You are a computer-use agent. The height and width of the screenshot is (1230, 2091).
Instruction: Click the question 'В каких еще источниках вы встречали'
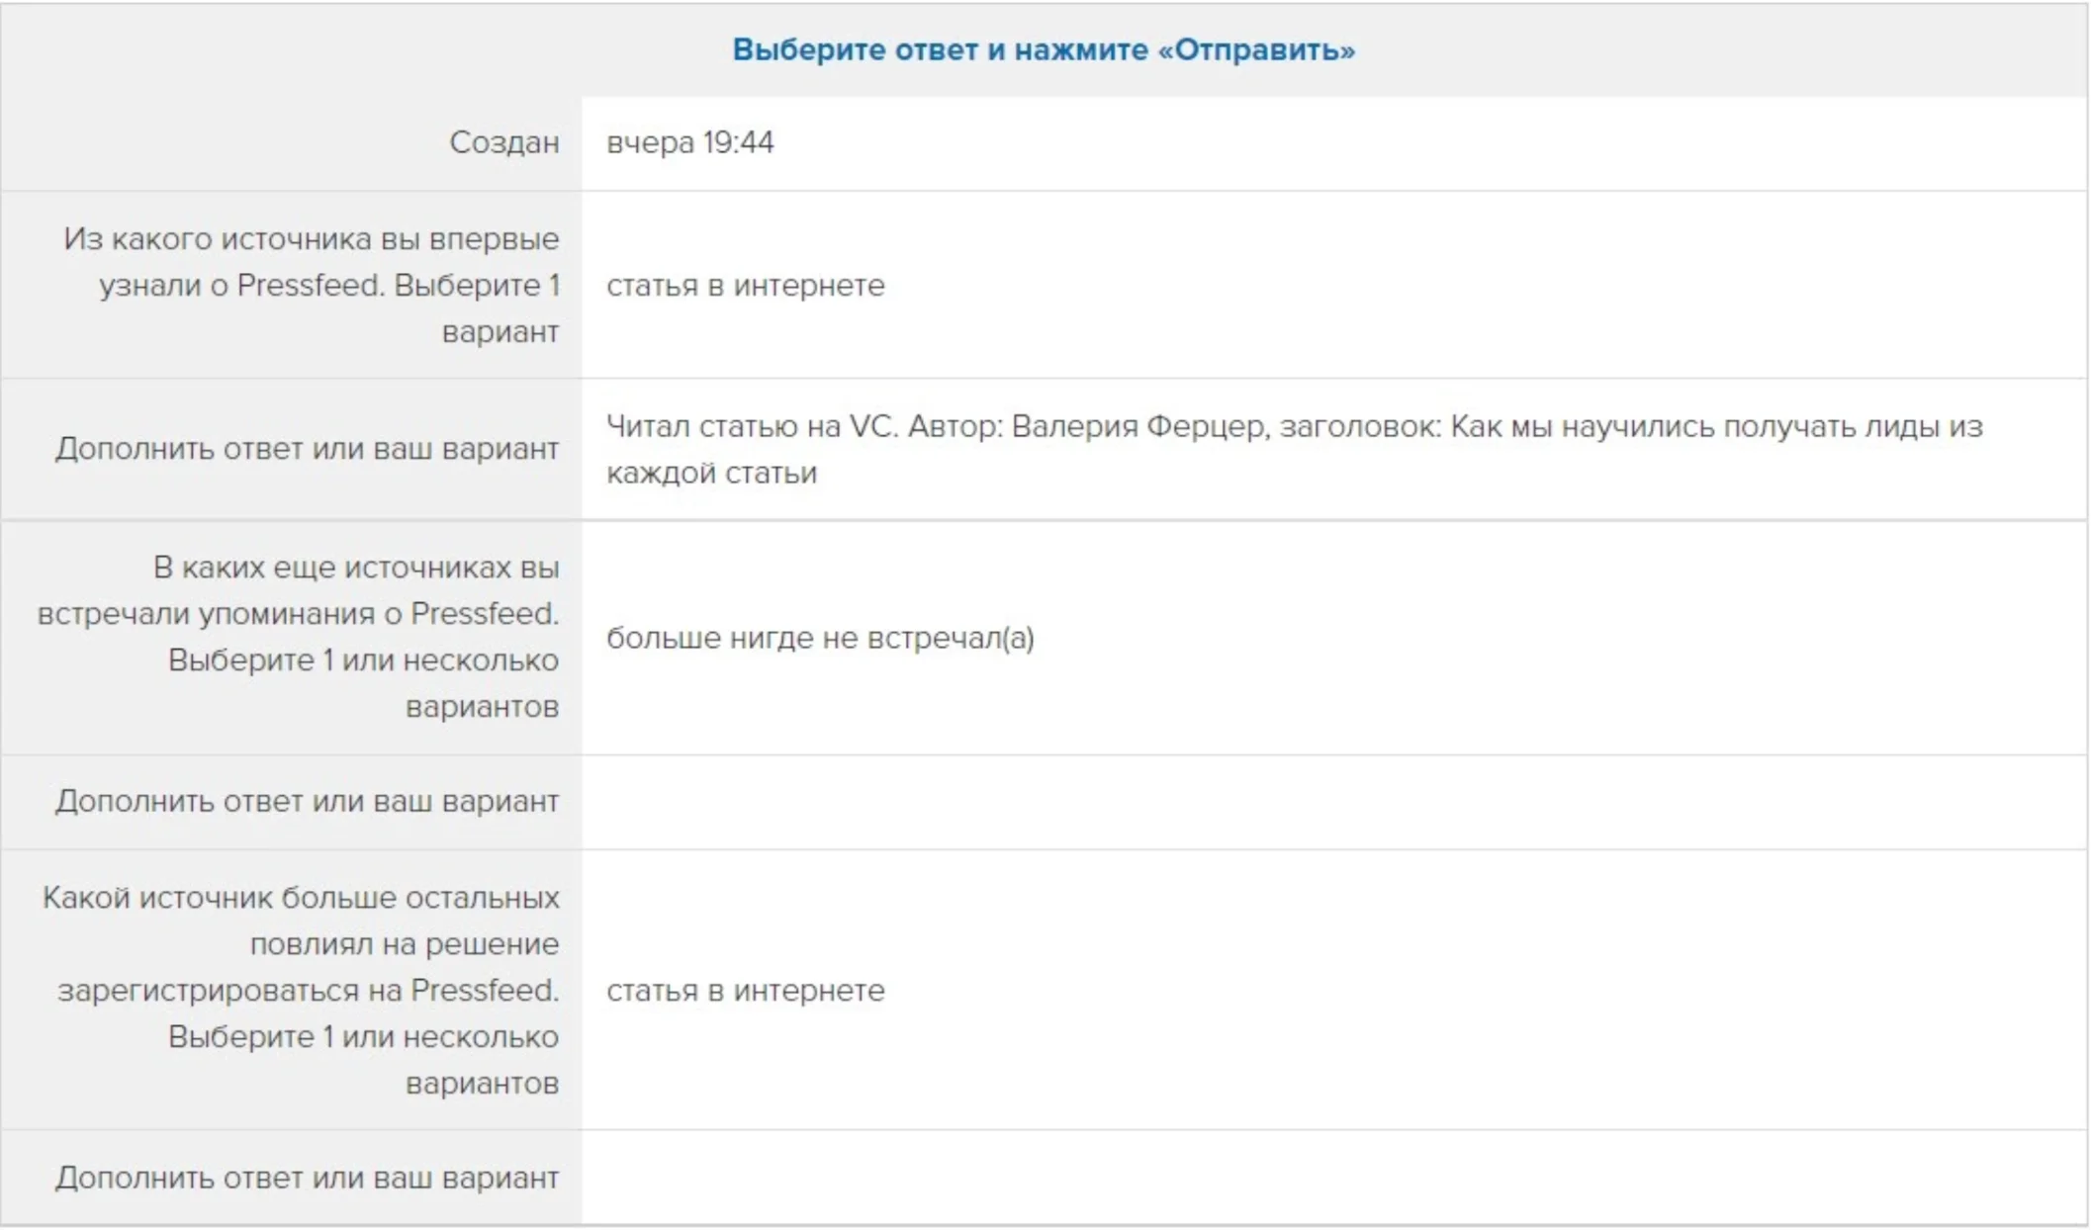click(356, 569)
